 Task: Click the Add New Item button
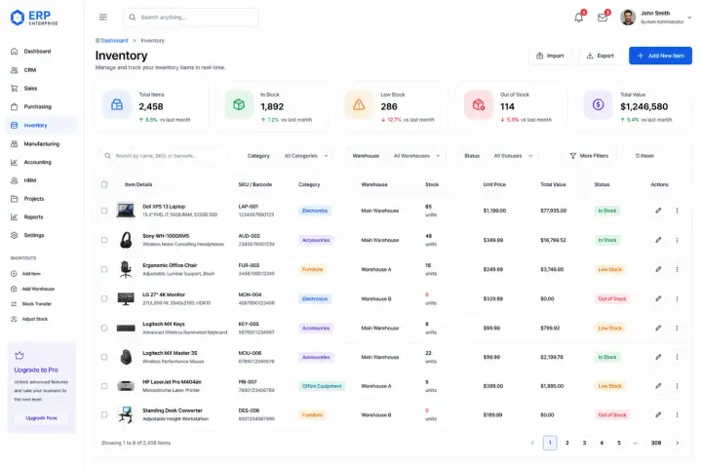[660, 56]
